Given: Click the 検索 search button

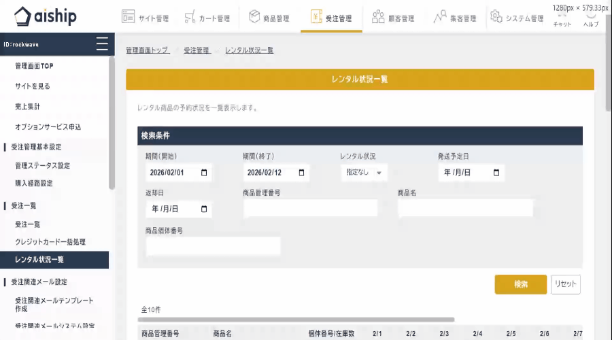Looking at the screenshot, I should [520, 284].
